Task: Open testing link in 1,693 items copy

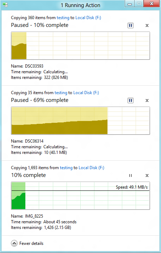Action: (66, 168)
